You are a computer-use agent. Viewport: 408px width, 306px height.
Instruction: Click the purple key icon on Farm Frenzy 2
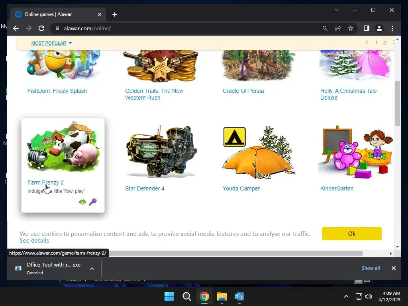point(93,202)
